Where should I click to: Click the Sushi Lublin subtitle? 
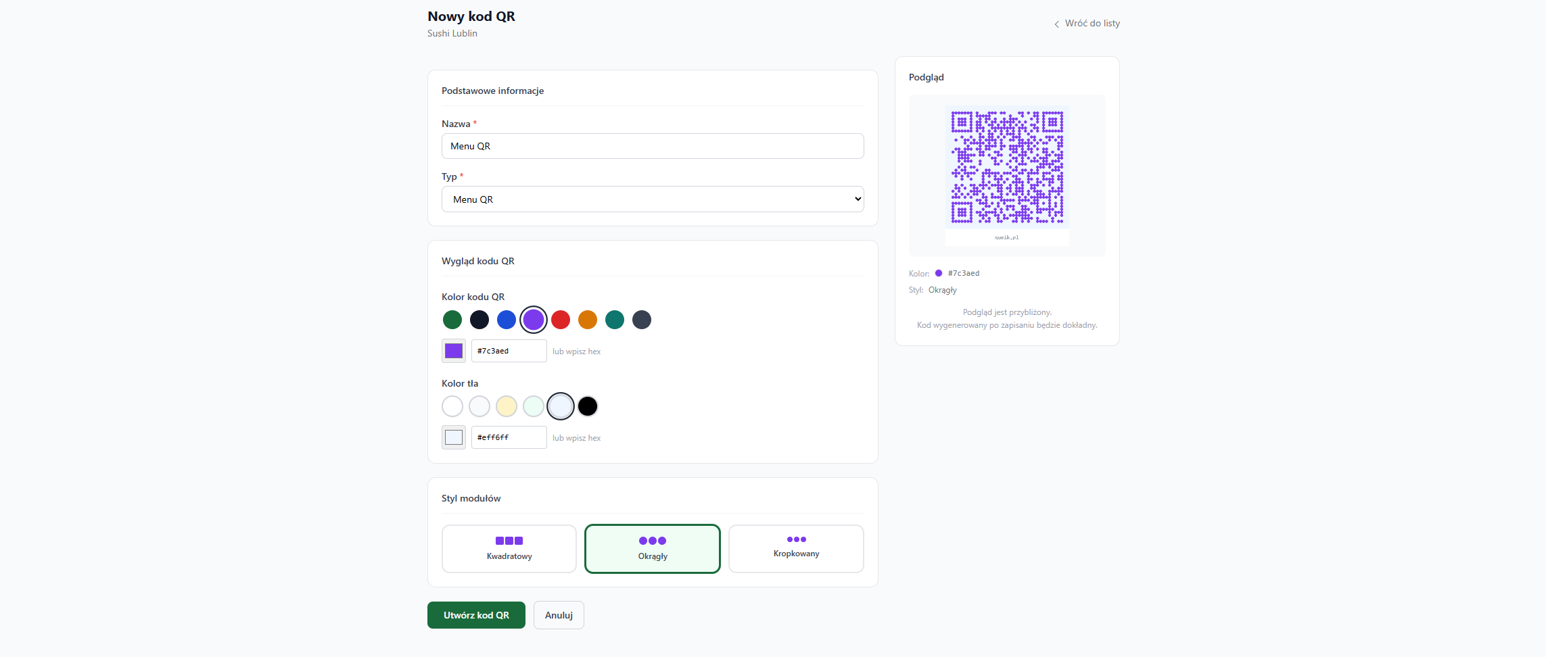pyautogui.click(x=452, y=33)
